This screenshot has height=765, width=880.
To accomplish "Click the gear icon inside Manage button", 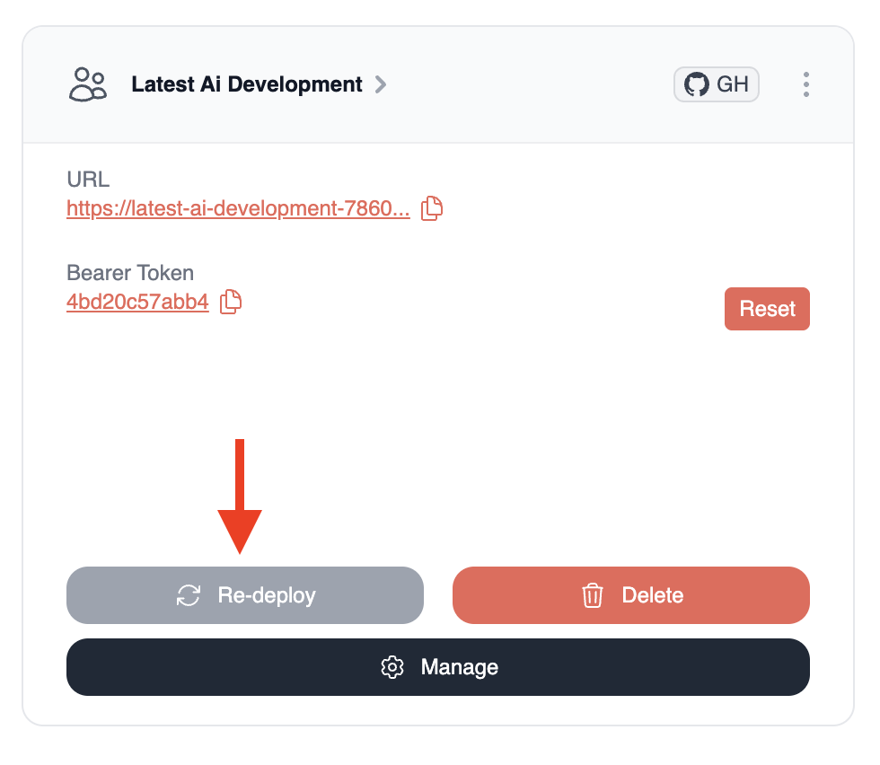I will pyautogui.click(x=392, y=667).
